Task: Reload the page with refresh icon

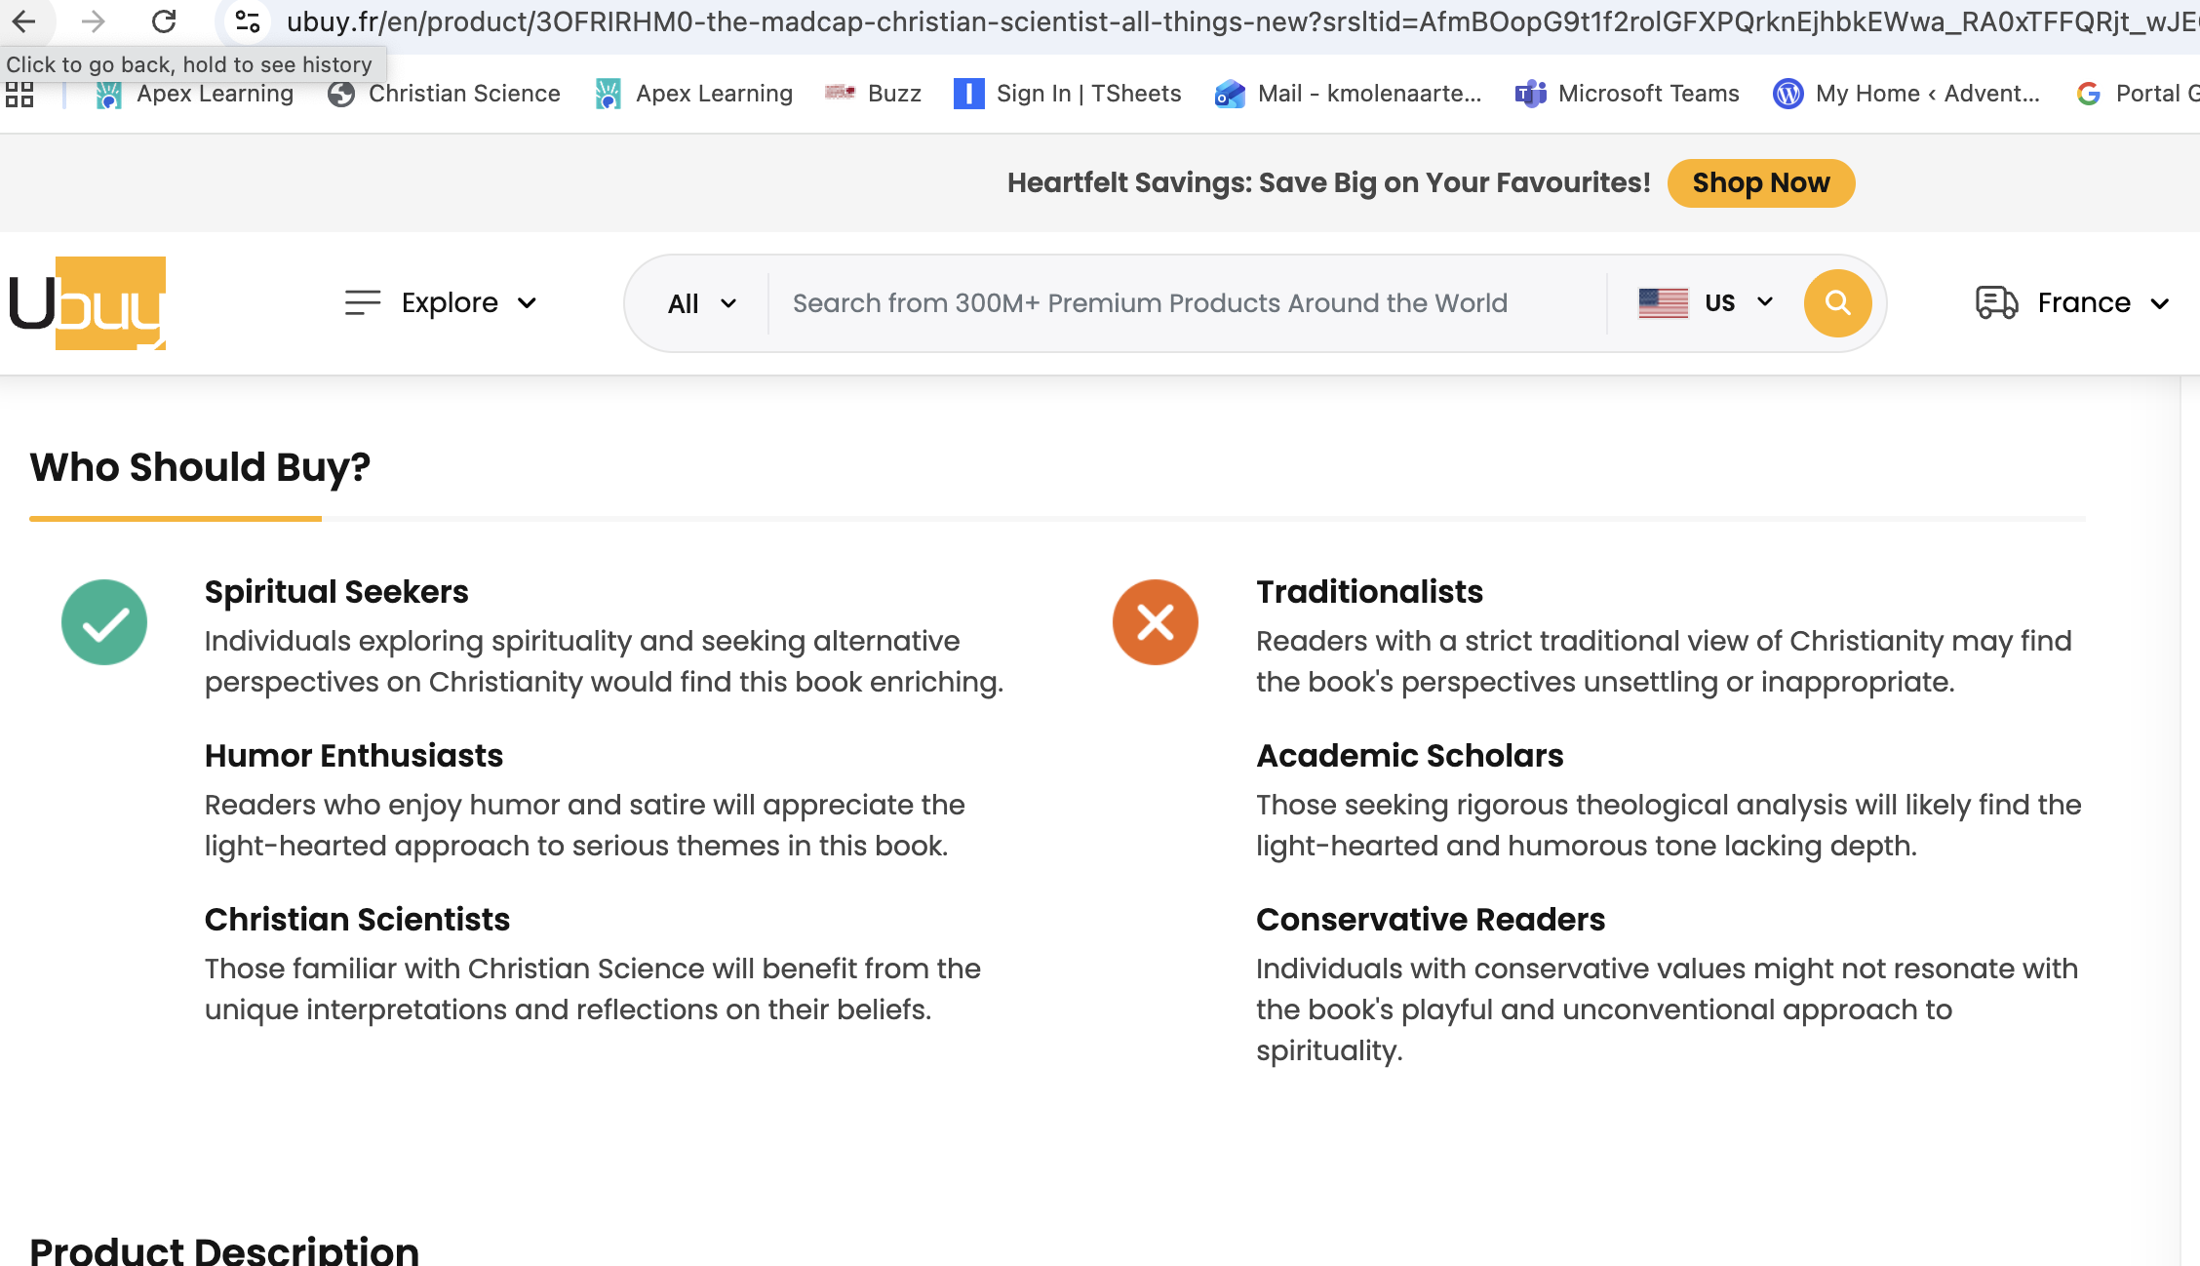Action: 164,20
